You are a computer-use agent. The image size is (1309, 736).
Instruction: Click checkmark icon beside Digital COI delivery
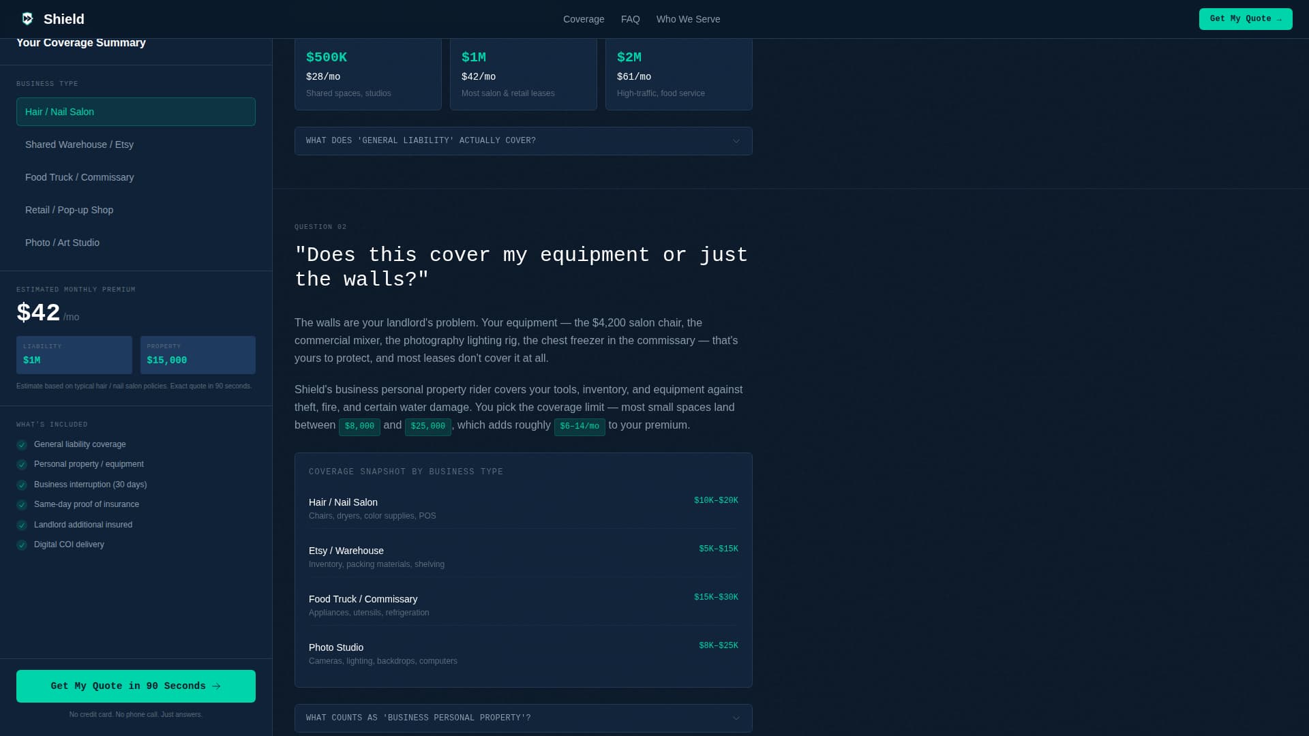point(22,545)
